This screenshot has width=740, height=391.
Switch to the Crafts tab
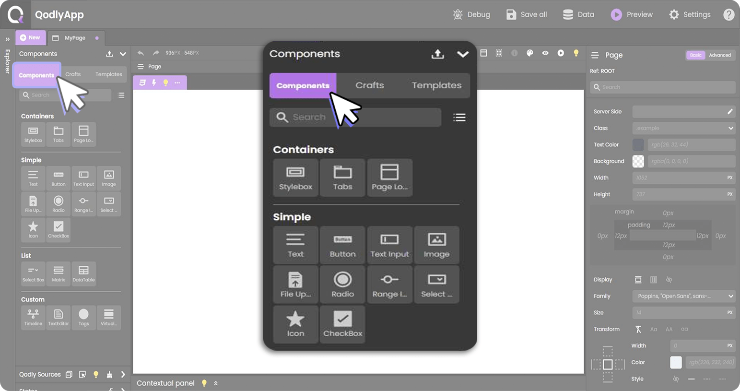click(x=73, y=74)
